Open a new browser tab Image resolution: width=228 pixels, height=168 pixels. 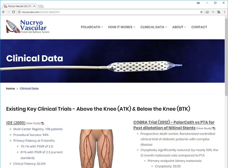pos(41,6)
